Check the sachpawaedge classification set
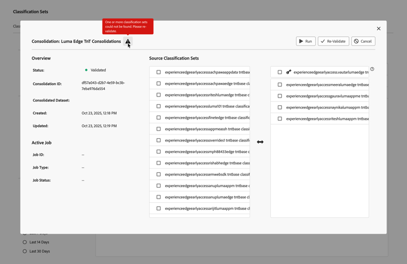The width and height of the screenshot is (407, 264). click(158, 83)
